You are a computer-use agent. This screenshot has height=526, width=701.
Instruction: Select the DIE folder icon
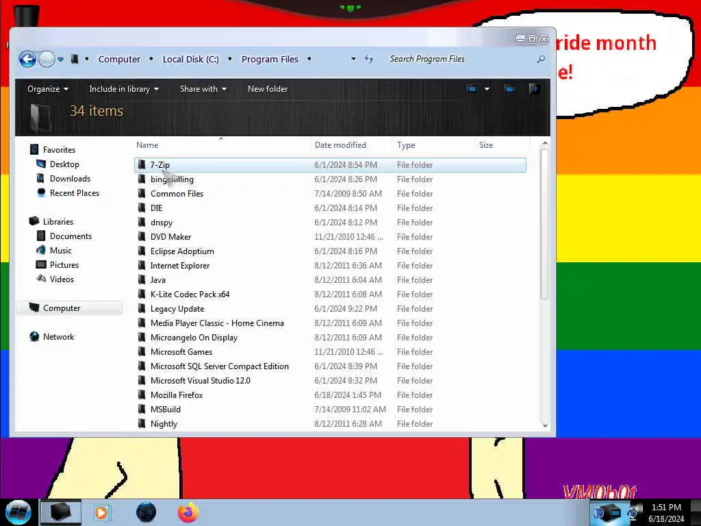click(x=142, y=208)
